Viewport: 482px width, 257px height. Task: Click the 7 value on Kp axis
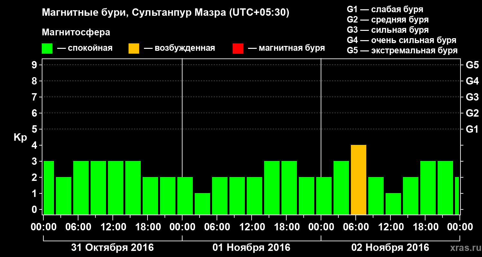[x=35, y=97]
